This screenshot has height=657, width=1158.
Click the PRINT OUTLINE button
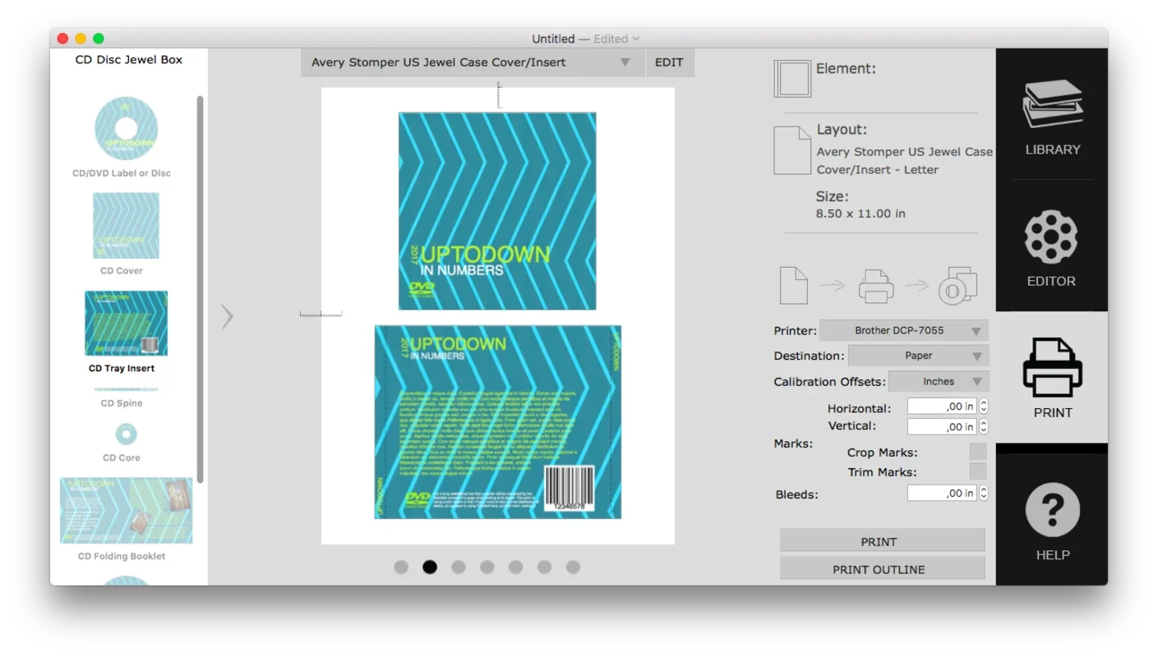(x=882, y=569)
